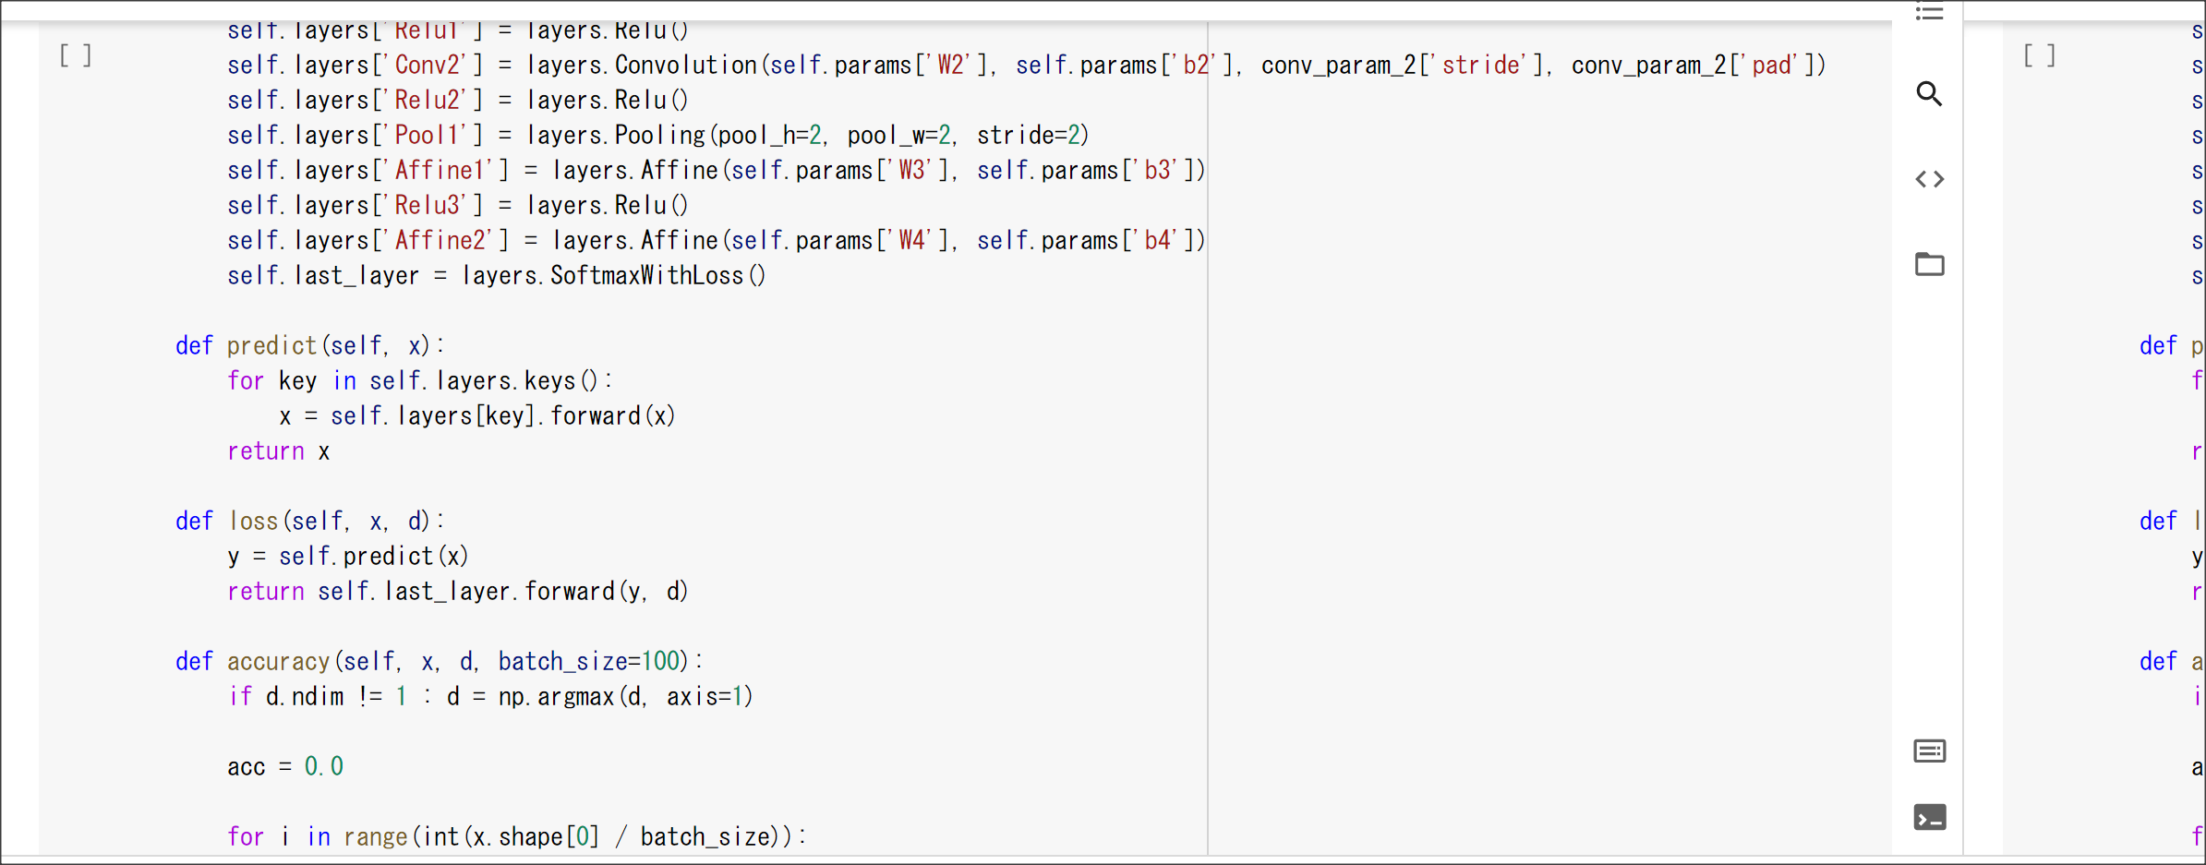Open the table of contents icon
The height and width of the screenshot is (865, 2206).
1929,12
